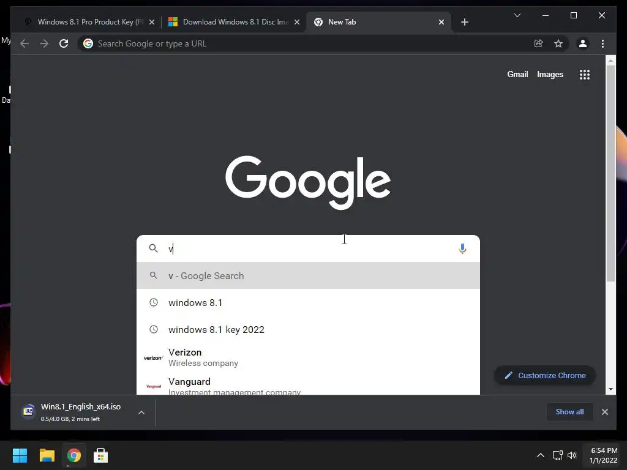
Task: Reload the page with the refresh icon
Action: pyautogui.click(x=64, y=43)
